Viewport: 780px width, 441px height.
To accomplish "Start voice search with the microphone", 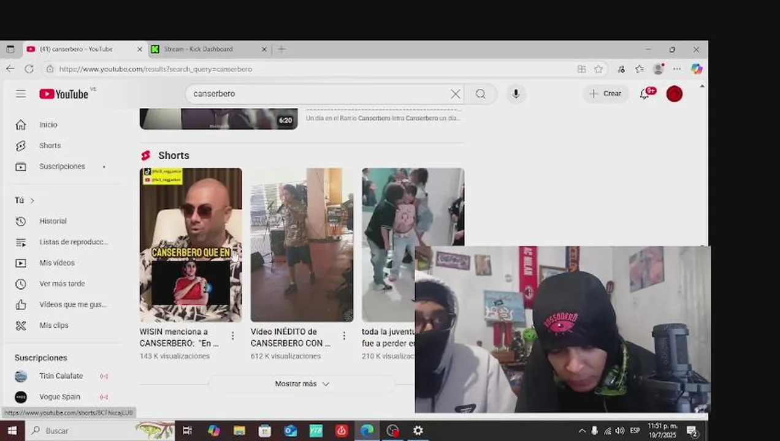I will click(516, 94).
